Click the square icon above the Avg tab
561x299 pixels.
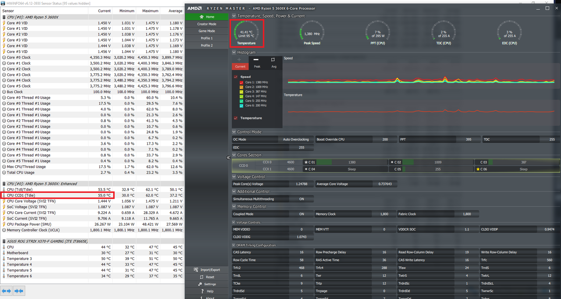pyautogui.click(x=273, y=59)
